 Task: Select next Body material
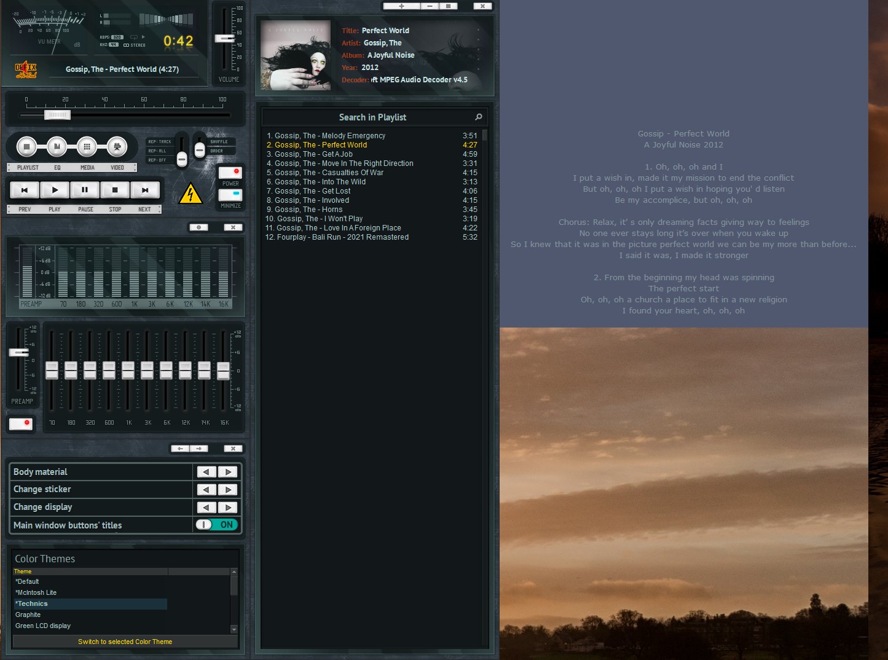click(228, 472)
